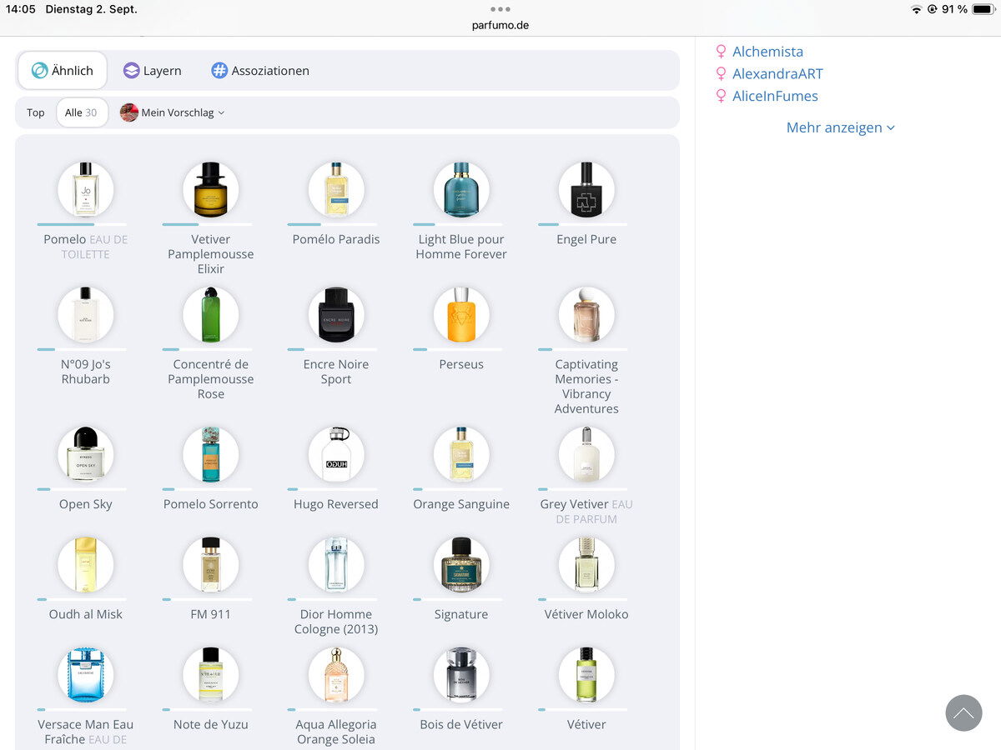Click the Hugo Reversed perfume name
The height and width of the screenshot is (750, 1001).
[x=336, y=505]
